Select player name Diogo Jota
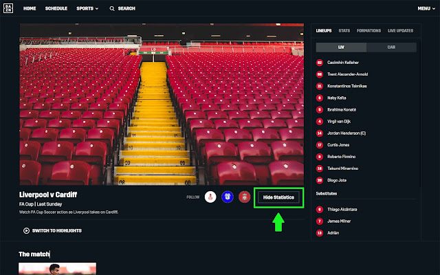440x275 pixels. 337,180
